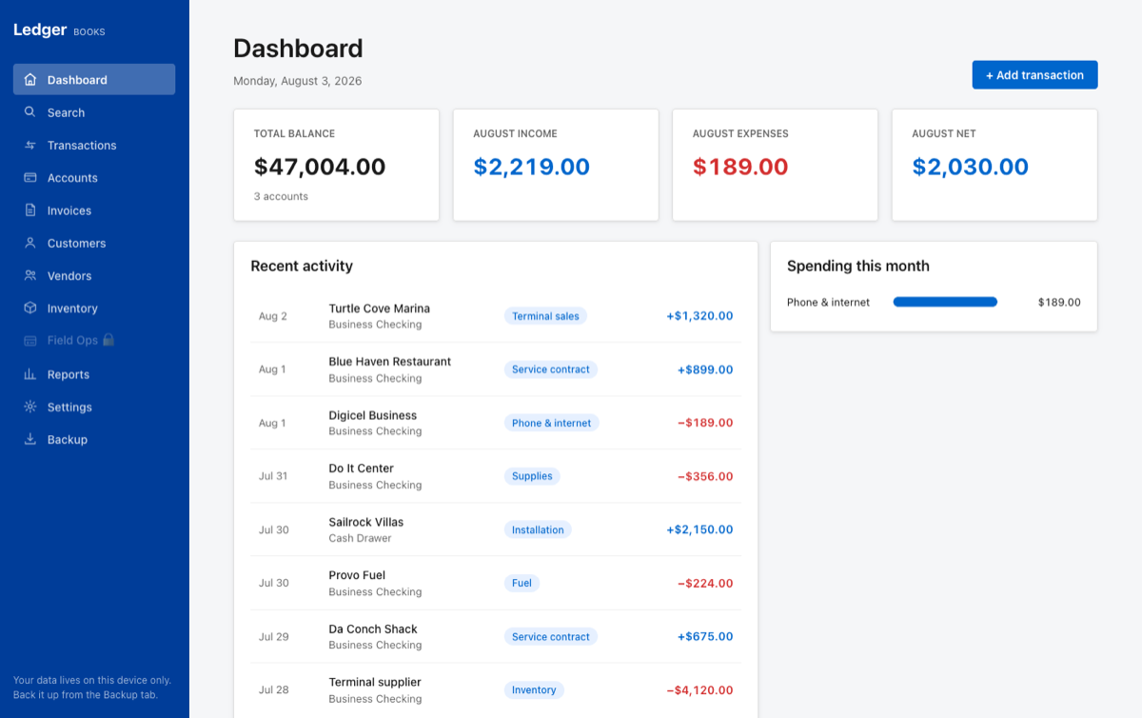Screen dimensions: 1142x718
Task: Click the Aug 2 date cell
Action: (273, 316)
